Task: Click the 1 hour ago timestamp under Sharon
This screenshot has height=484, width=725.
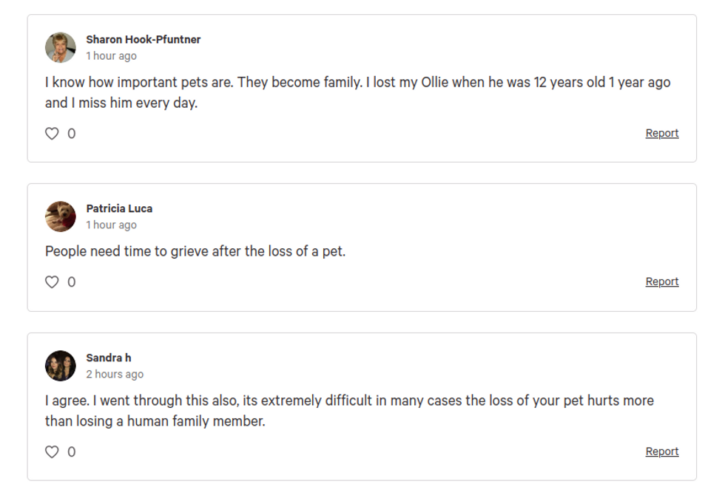Action: [x=112, y=56]
